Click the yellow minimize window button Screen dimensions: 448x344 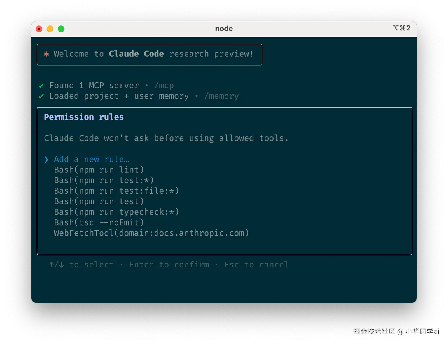[x=50, y=29]
